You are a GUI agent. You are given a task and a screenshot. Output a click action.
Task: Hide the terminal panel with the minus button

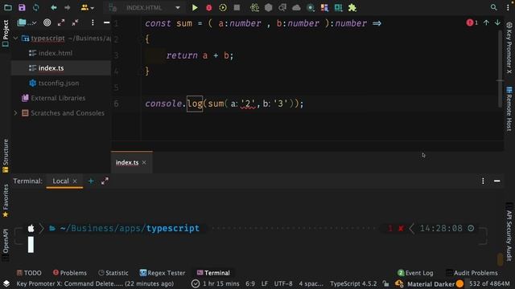click(496, 181)
